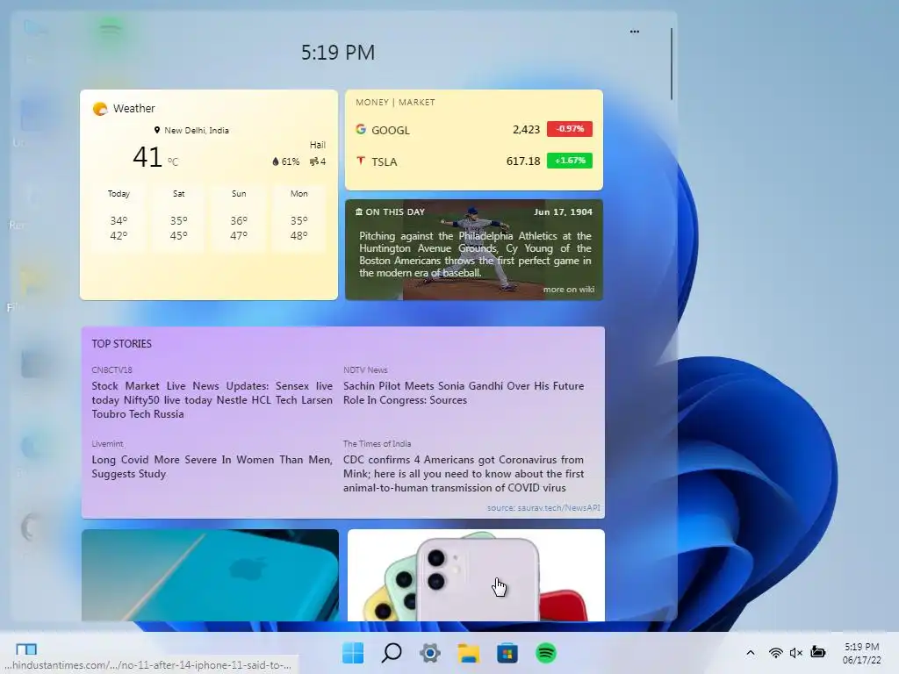The width and height of the screenshot is (899, 674).
Task: Click the Google logo beside GOOGL
Action: pyautogui.click(x=361, y=130)
